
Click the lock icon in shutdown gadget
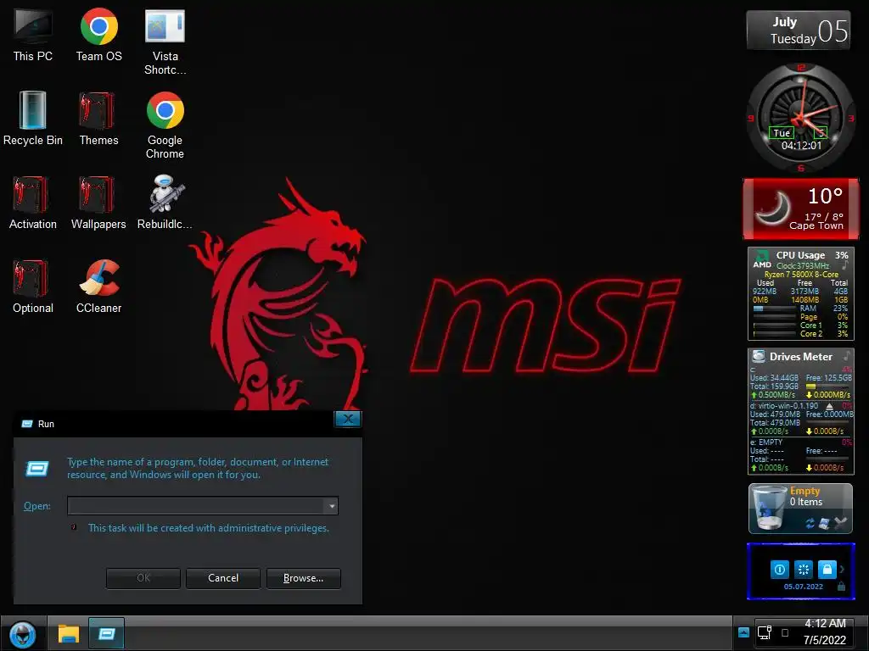(x=827, y=569)
